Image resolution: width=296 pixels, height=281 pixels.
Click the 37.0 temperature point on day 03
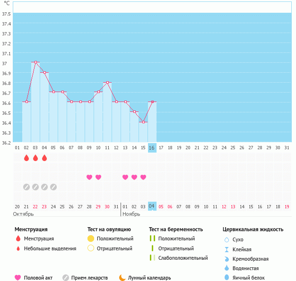[35, 62]
